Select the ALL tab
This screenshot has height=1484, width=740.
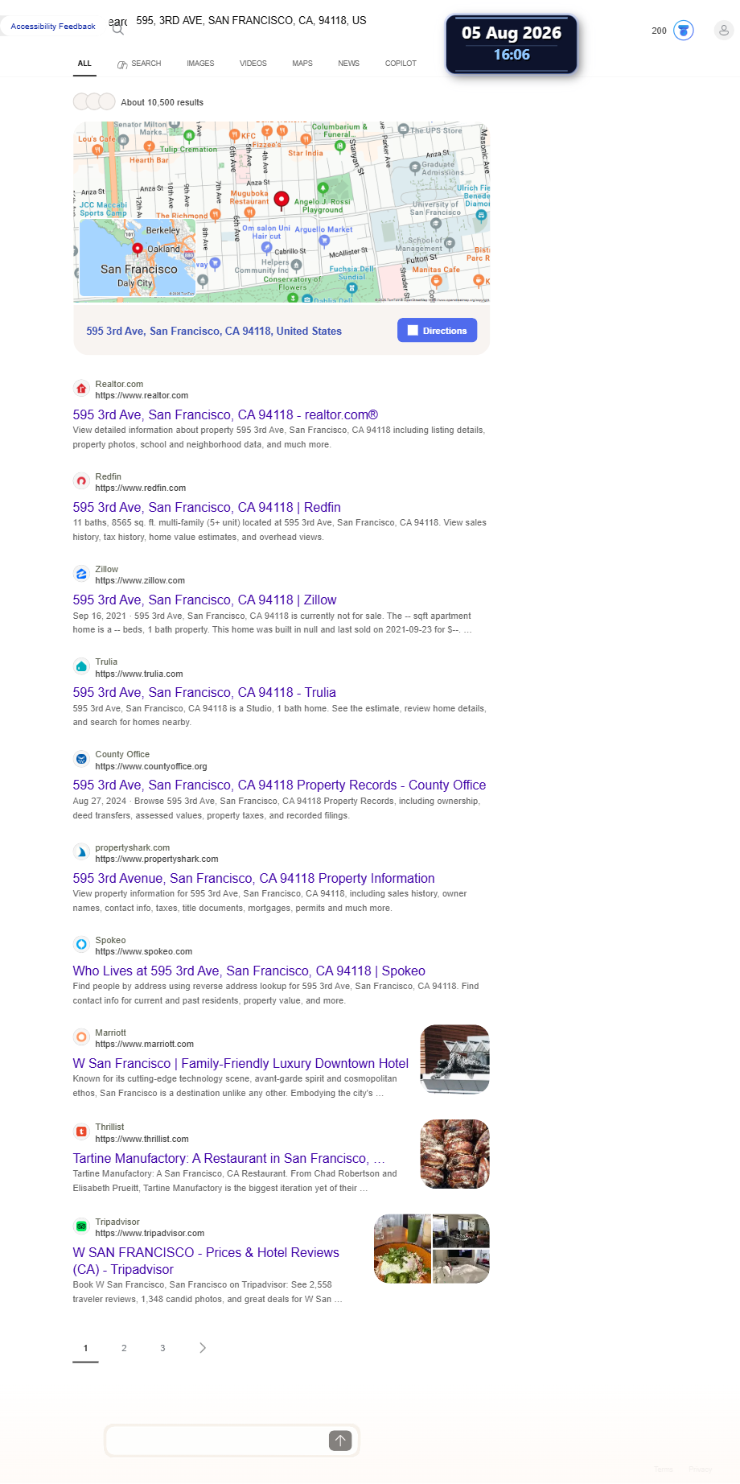[84, 64]
